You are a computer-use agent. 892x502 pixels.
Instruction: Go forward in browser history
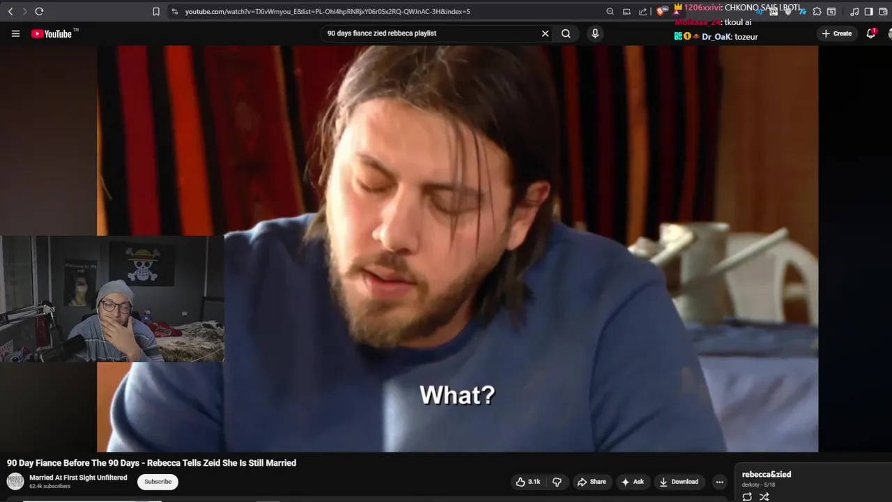pyautogui.click(x=24, y=11)
